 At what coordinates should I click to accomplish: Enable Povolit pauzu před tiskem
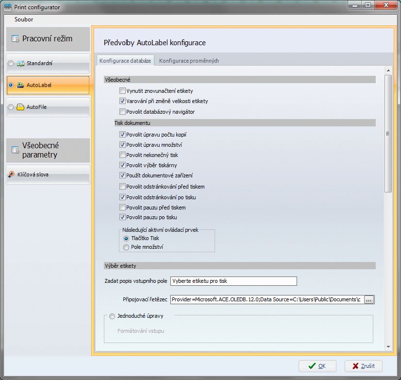point(122,207)
